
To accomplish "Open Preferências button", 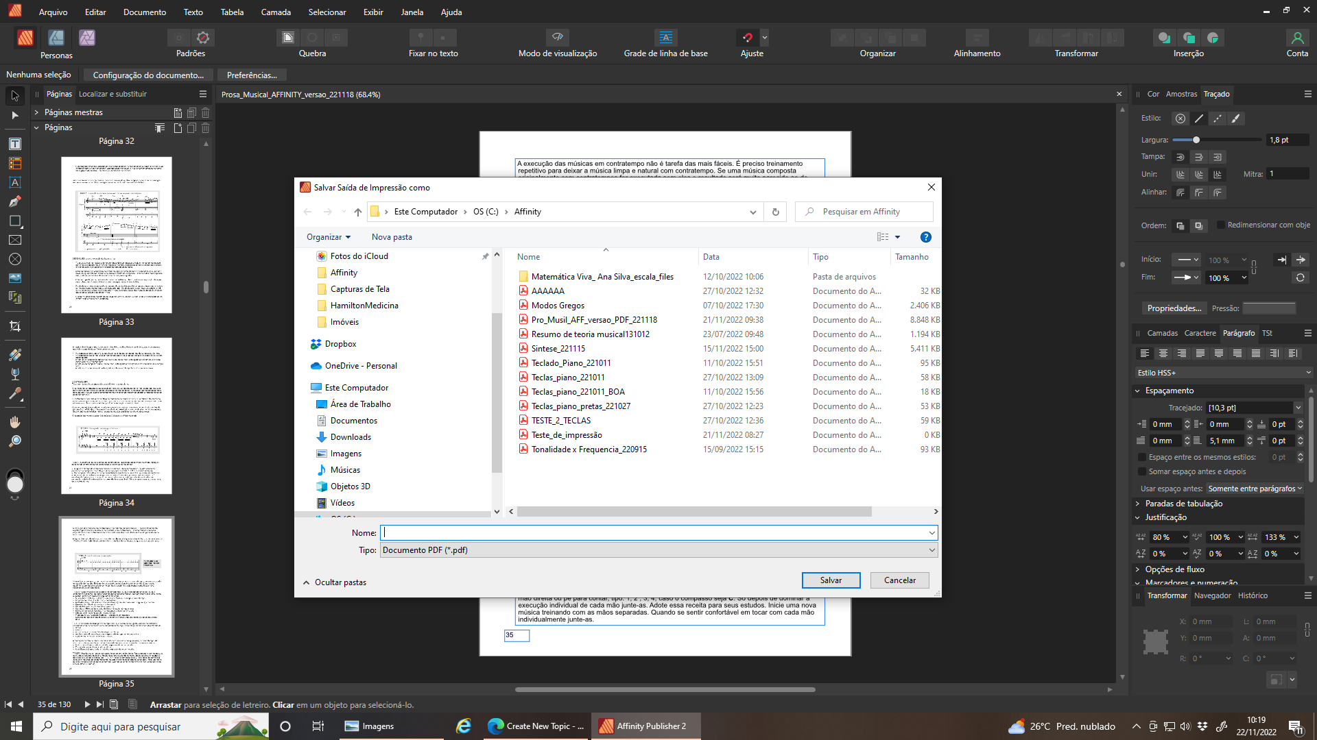I will (x=252, y=75).
